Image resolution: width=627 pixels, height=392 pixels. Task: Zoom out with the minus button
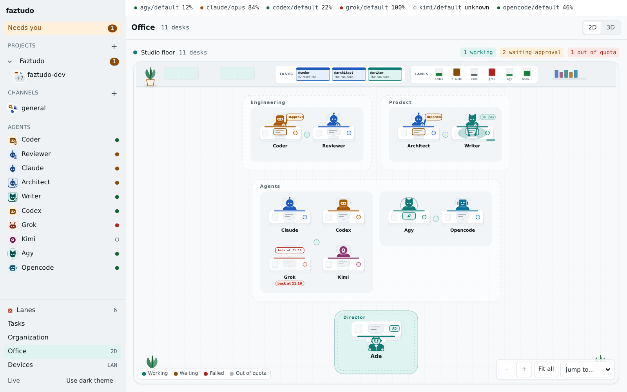pos(506,369)
